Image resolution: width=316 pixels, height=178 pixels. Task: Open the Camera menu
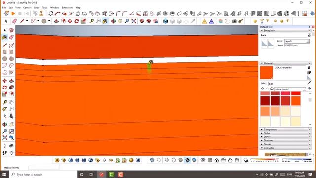pos(27,8)
